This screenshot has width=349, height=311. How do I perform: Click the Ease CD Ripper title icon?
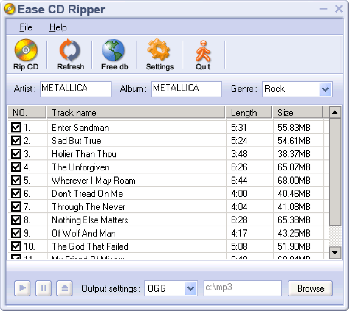[x=10, y=9]
